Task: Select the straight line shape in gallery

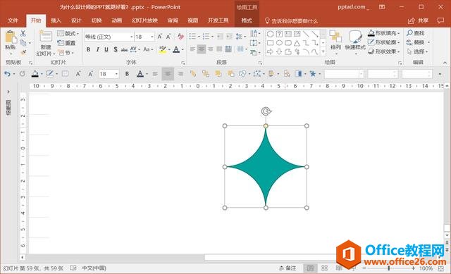Action: (x=306, y=35)
